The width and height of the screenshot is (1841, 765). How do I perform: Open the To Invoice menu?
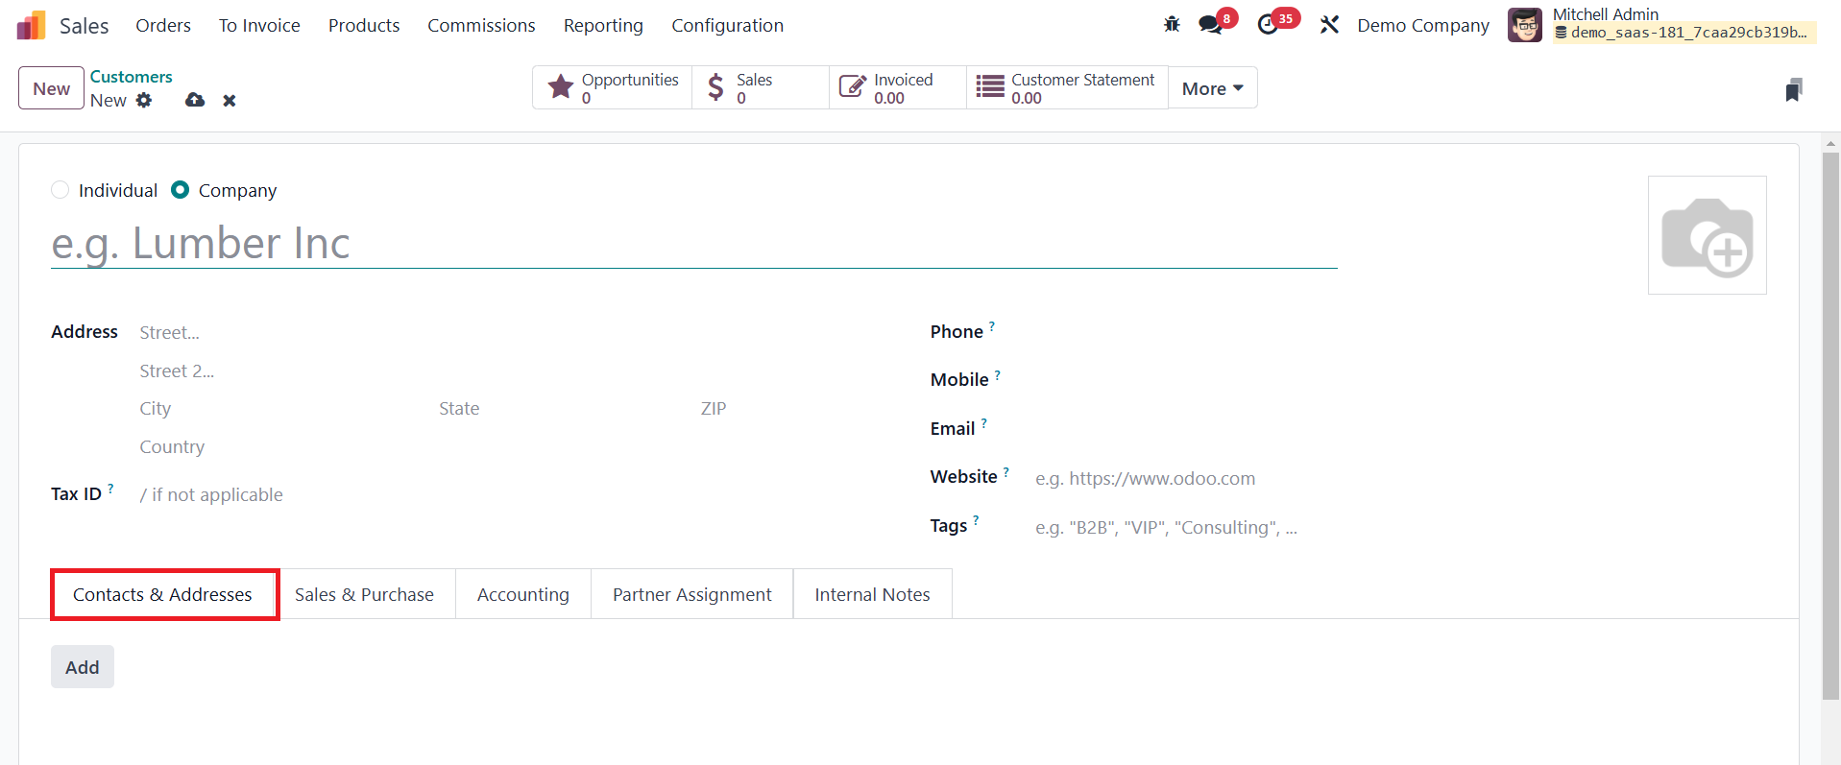coord(259,25)
